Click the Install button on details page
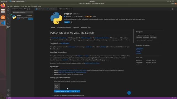 (66, 22)
